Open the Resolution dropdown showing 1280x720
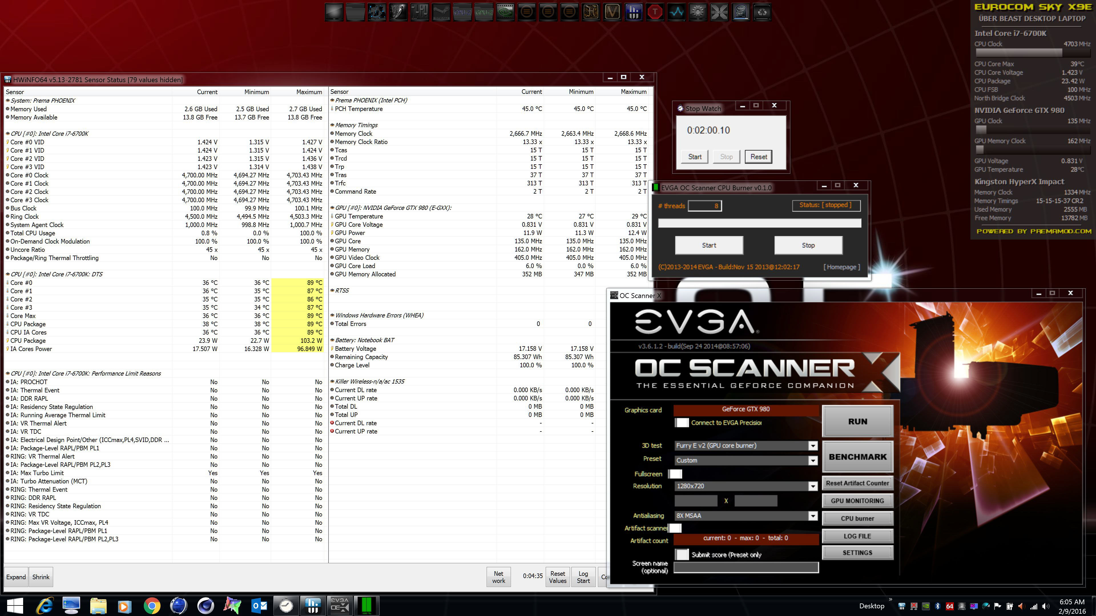Viewport: 1096px width, 616px height. point(746,486)
